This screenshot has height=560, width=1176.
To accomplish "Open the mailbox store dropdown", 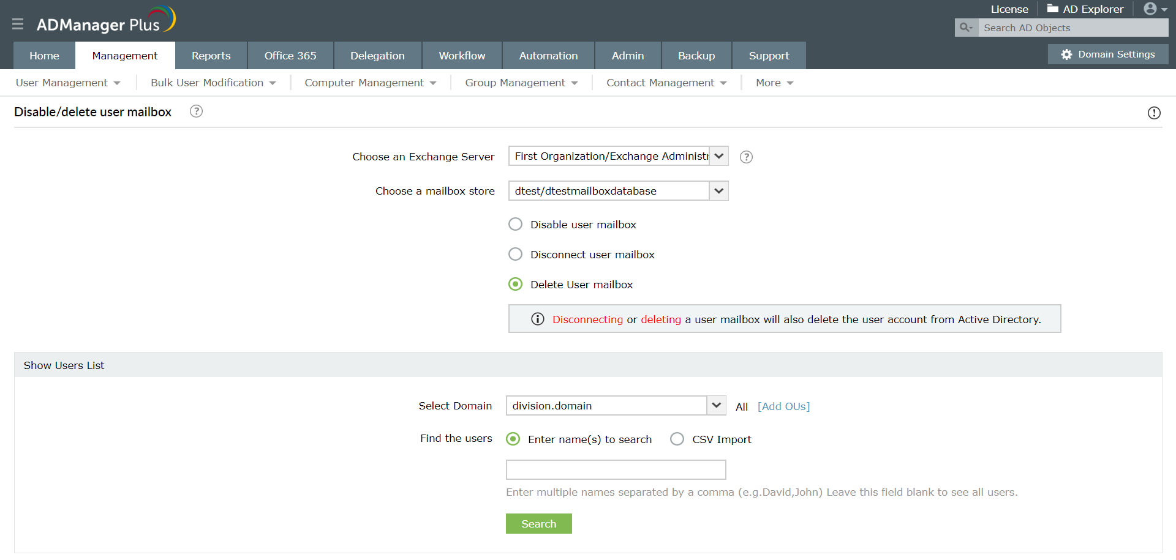I will [x=718, y=190].
